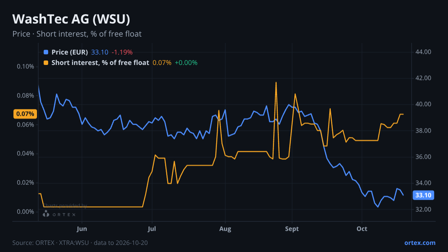Click the WashTec AG (WSU) title
This screenshot has width=448, height=252.
pyautogui.click(x=71, y=19)
